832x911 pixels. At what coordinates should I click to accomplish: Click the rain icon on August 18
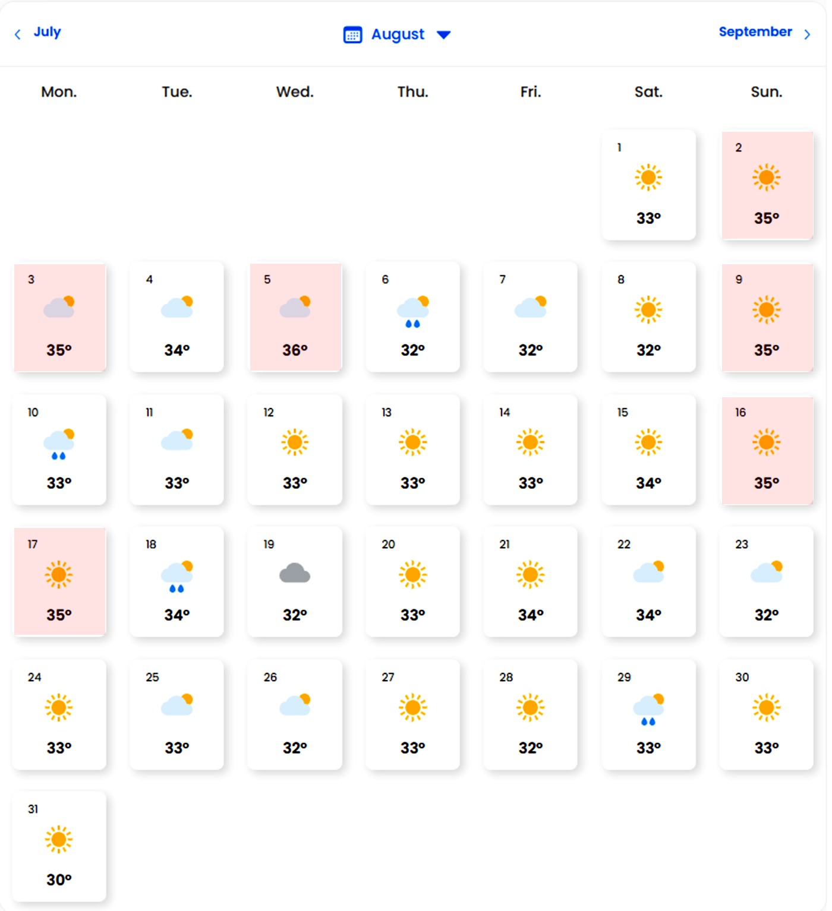175,576
